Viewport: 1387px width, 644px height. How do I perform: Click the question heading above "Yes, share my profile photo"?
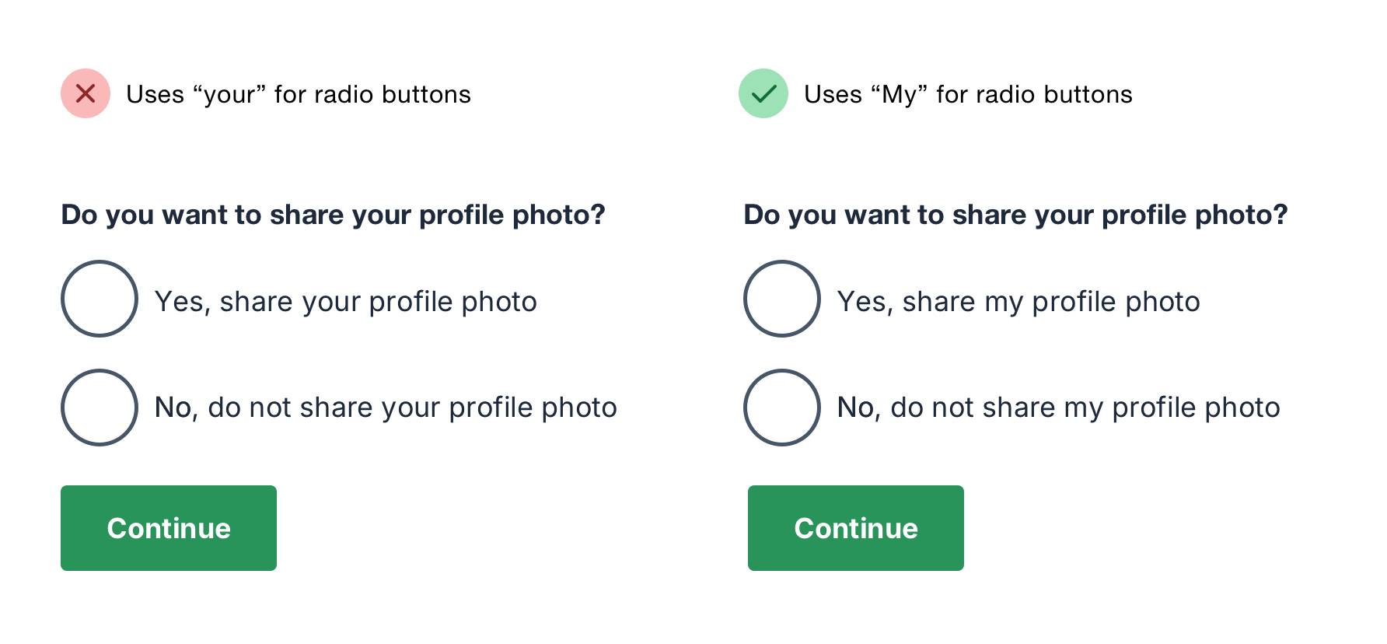point(1015,215)
